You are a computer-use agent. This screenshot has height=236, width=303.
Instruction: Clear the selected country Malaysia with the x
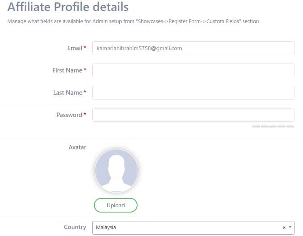[x=284, y=227]
